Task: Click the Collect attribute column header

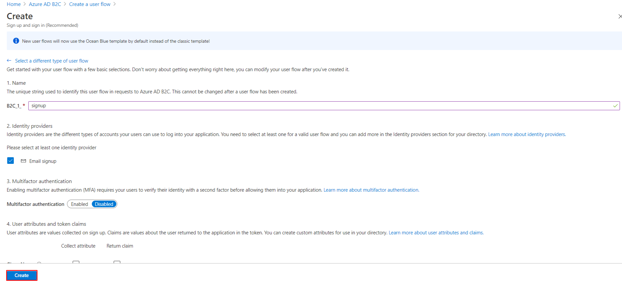Action: 78,246
